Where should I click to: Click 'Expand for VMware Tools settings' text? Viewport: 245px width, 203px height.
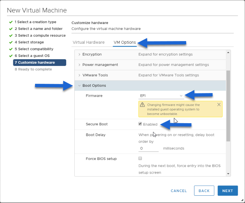click(x=169, y=75)
